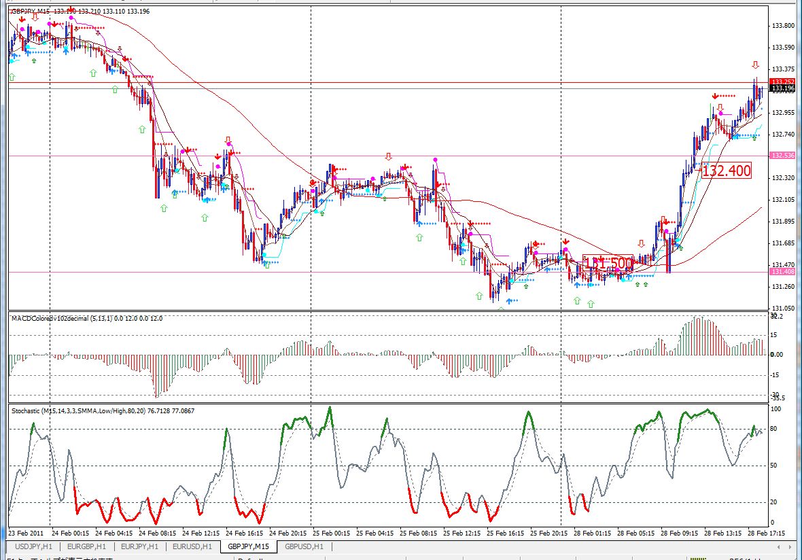Click the Stochastic indicator label

(x=103, y=410)
